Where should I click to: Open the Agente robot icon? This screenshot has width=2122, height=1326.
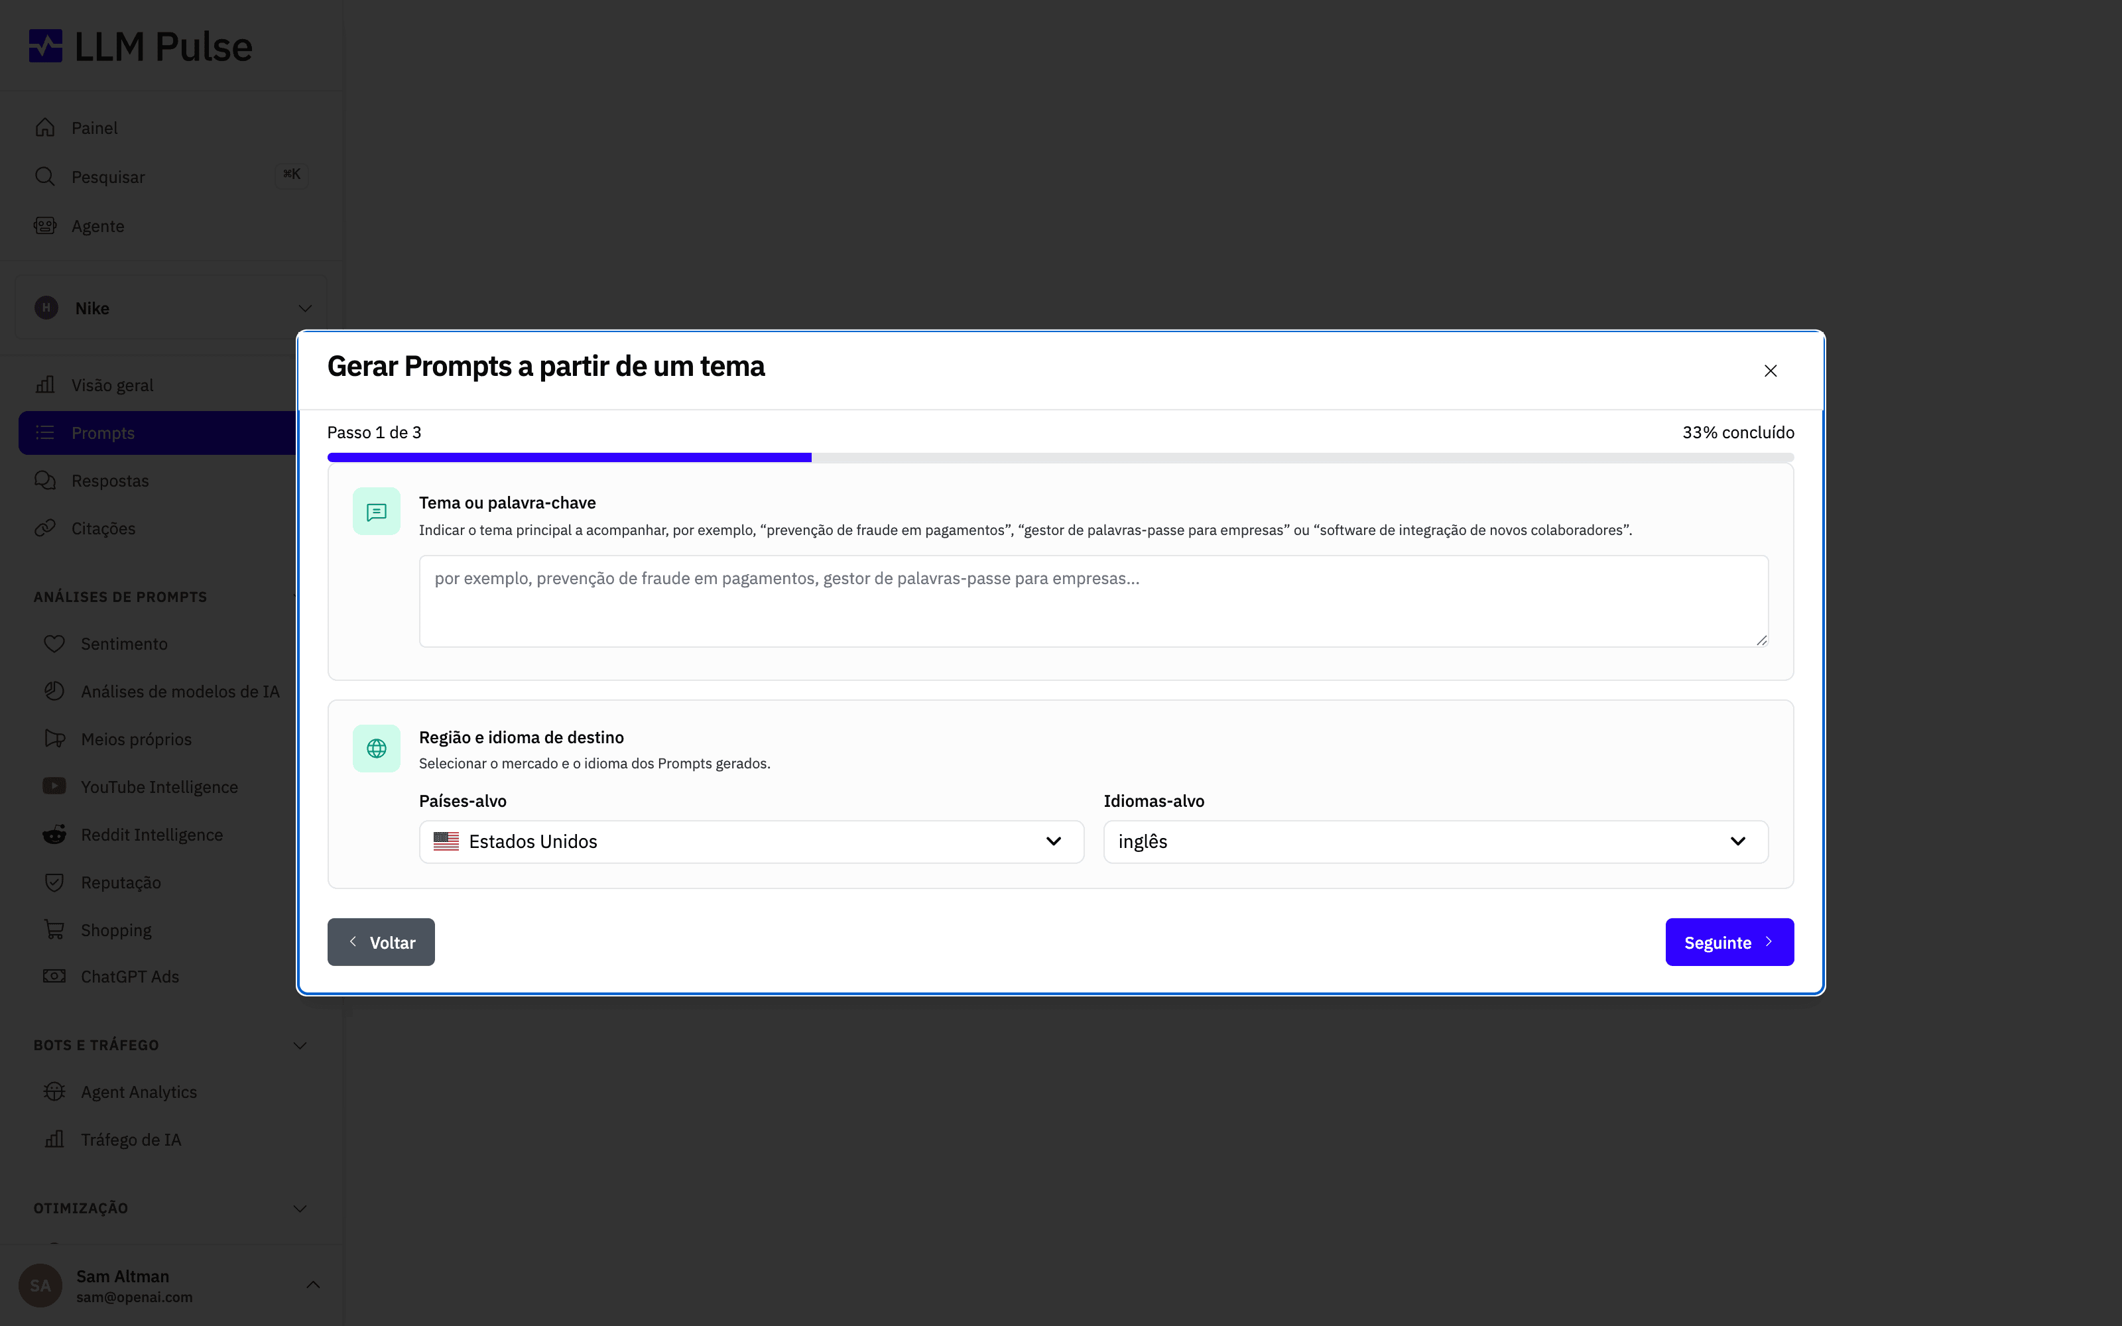tap(44, 225)
